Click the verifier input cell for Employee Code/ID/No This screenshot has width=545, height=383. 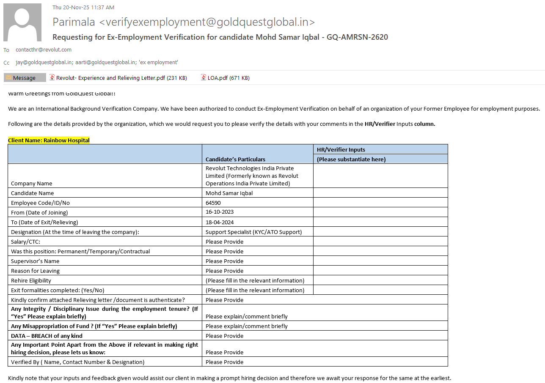pos(380,203)
